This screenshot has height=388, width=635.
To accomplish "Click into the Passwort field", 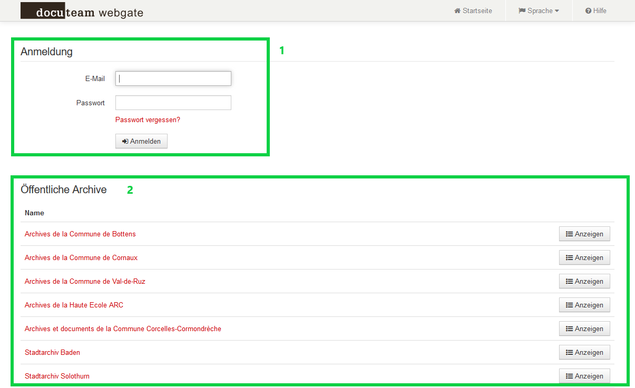I will tap(173, 103).
